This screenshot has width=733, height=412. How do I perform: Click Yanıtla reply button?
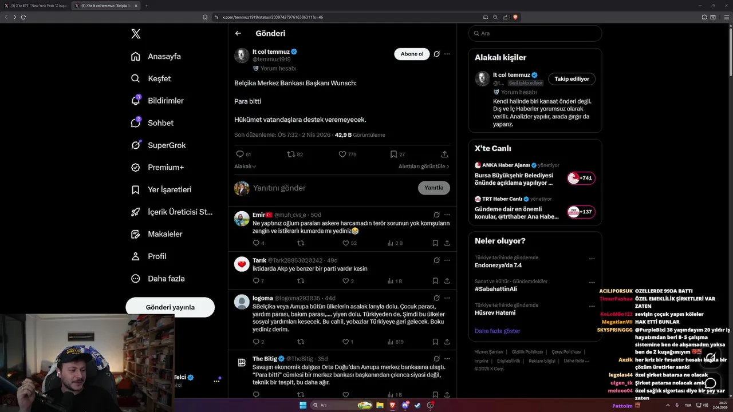[434, 188]
